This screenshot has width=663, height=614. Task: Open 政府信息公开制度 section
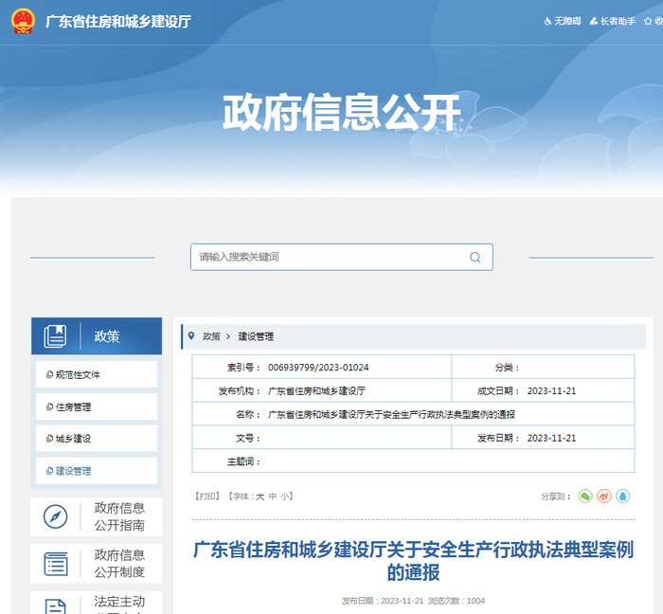click(x=97, y=564)
